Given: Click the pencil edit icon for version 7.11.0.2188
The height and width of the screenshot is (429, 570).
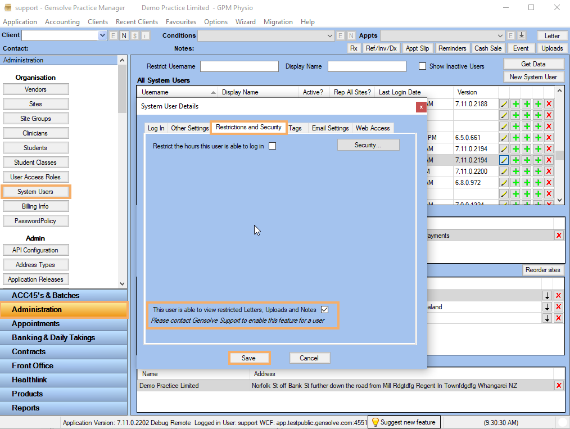Looking at the screenshot, I should 504,104.
